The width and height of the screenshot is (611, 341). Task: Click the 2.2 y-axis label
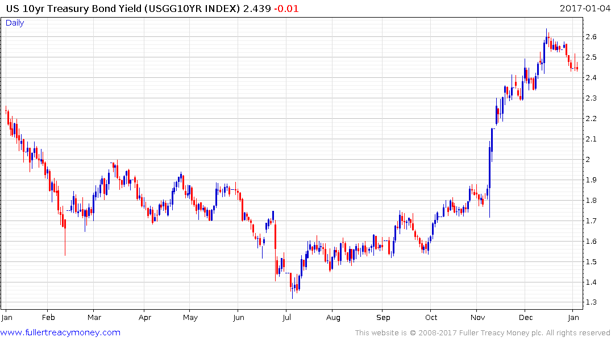pyautogui.click(x=591, y=118)
